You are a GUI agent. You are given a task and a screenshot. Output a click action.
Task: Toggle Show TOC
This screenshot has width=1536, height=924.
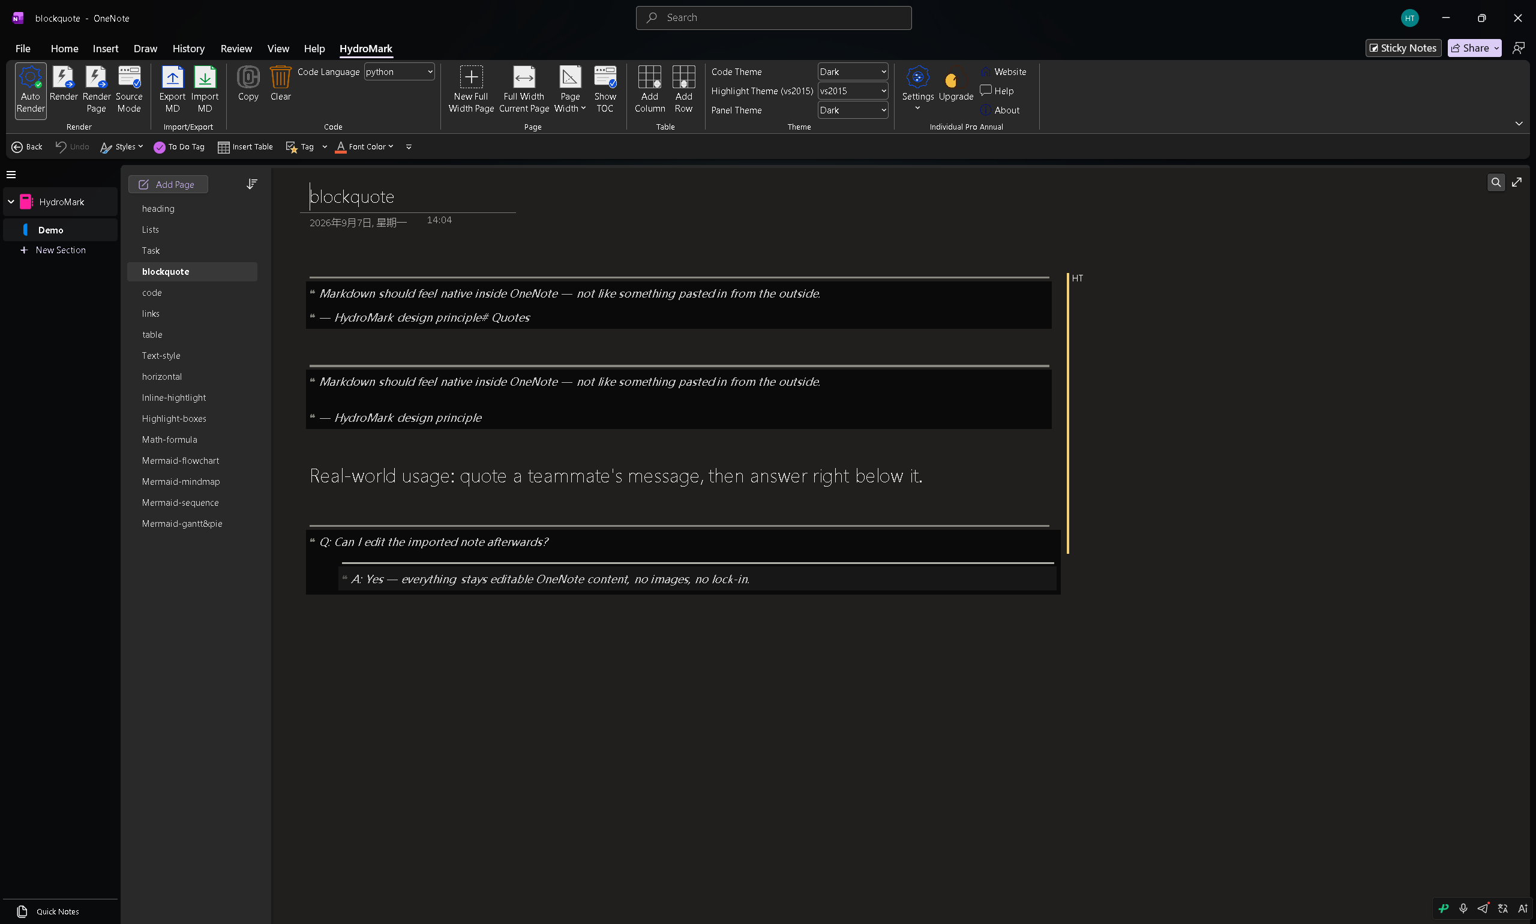coord(605,90)
